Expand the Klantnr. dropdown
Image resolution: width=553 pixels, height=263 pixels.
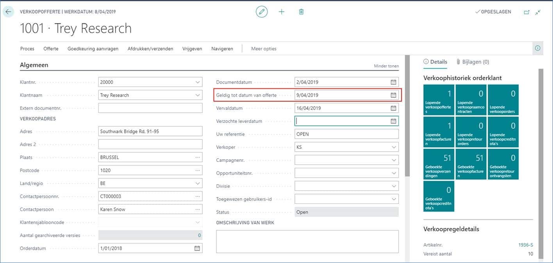tap(197, 82)
